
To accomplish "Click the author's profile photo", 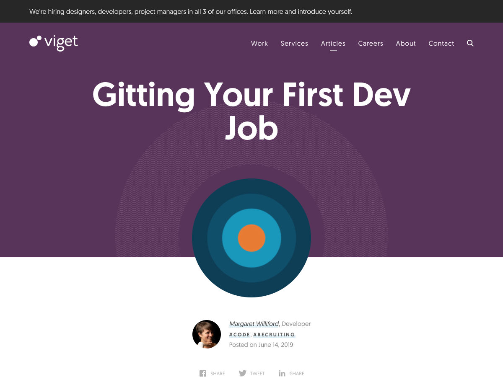I will coord(207,334).
